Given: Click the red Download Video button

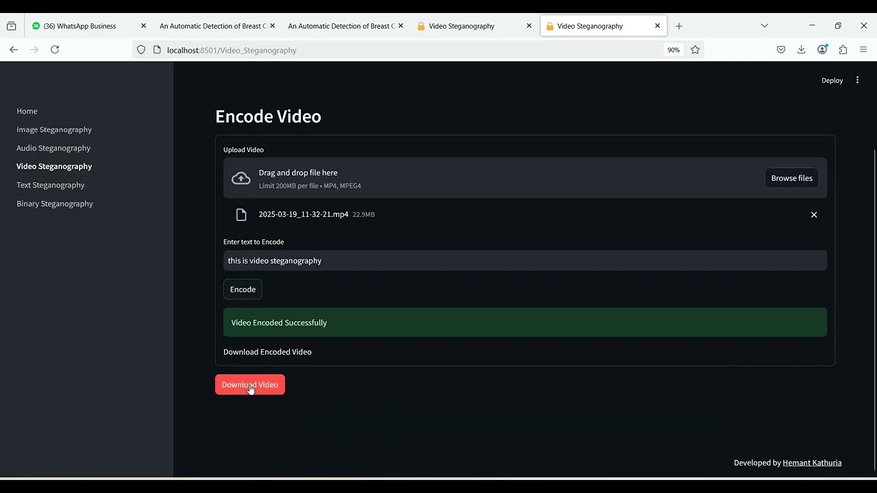Looking at the screenshot, I should [x=250, y=385].
